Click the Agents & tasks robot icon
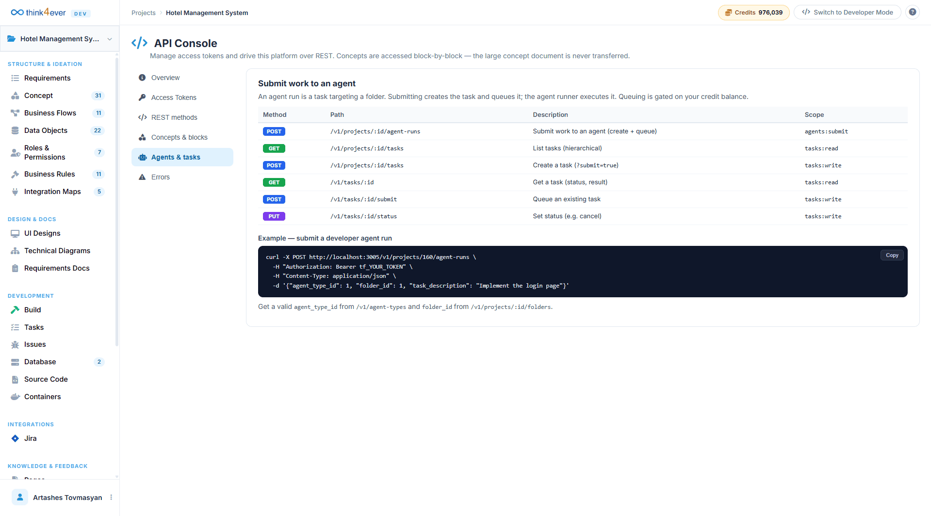The height and width of the screenshot is (516, 931). (x=142, y=157)
